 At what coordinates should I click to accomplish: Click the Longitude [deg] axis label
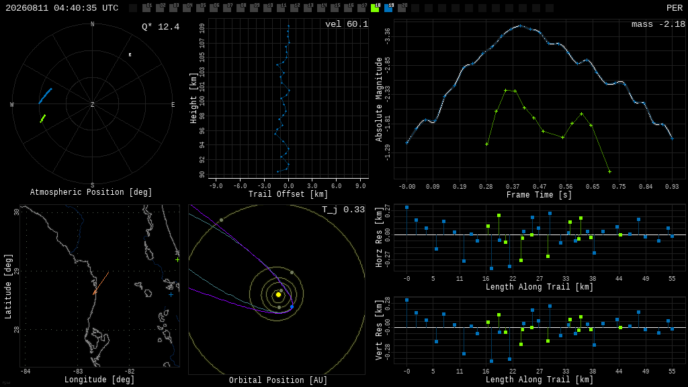click(99, 380)
